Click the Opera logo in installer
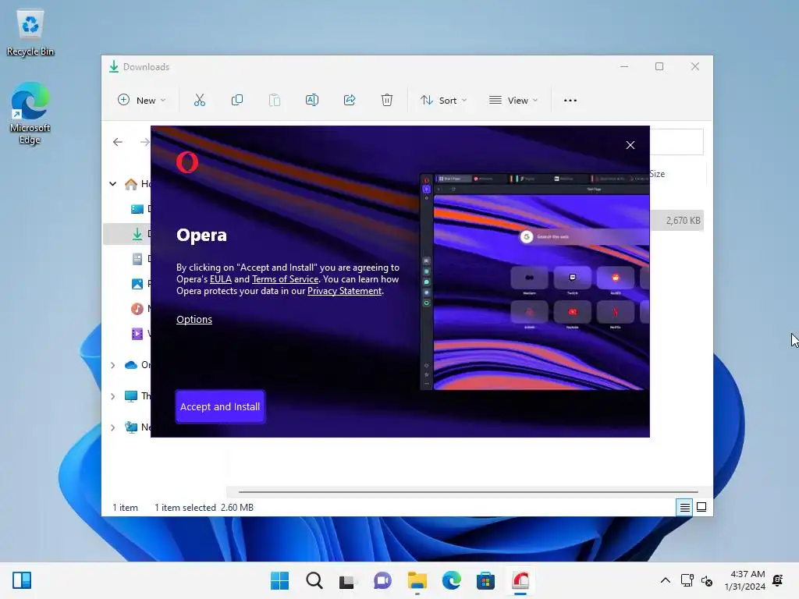The image size is (799, 599). click(x=187, y=162)
